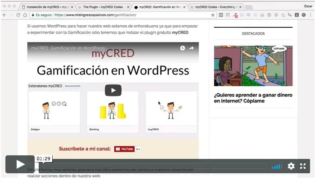
Task: Click the Óscar profile button
Action: 308,6
